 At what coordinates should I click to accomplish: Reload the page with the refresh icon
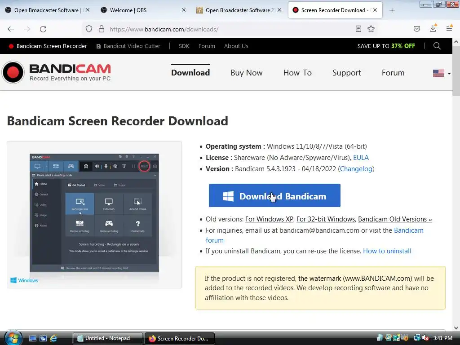click(x=43, y=29)
